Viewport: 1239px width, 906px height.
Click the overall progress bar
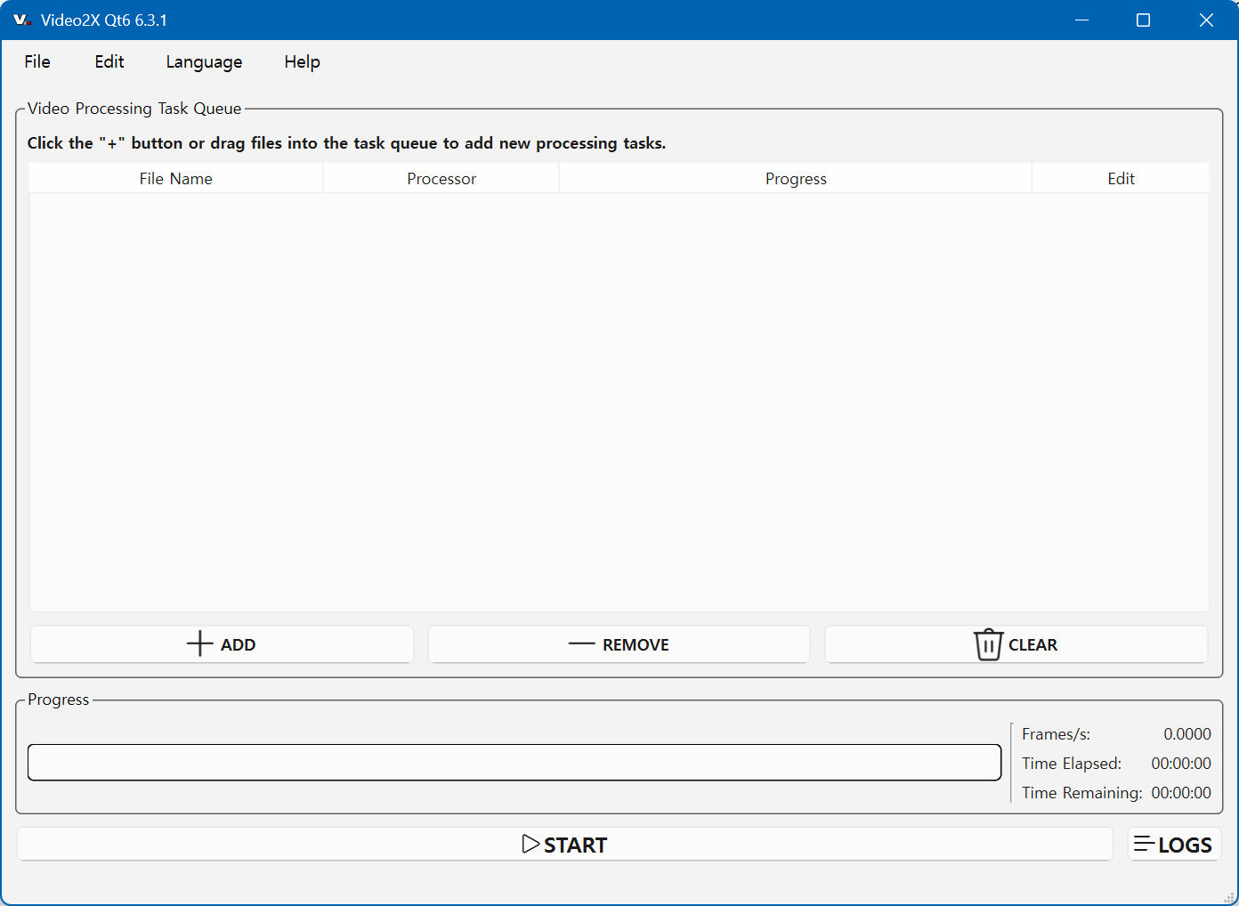click(x=514, y=763)
